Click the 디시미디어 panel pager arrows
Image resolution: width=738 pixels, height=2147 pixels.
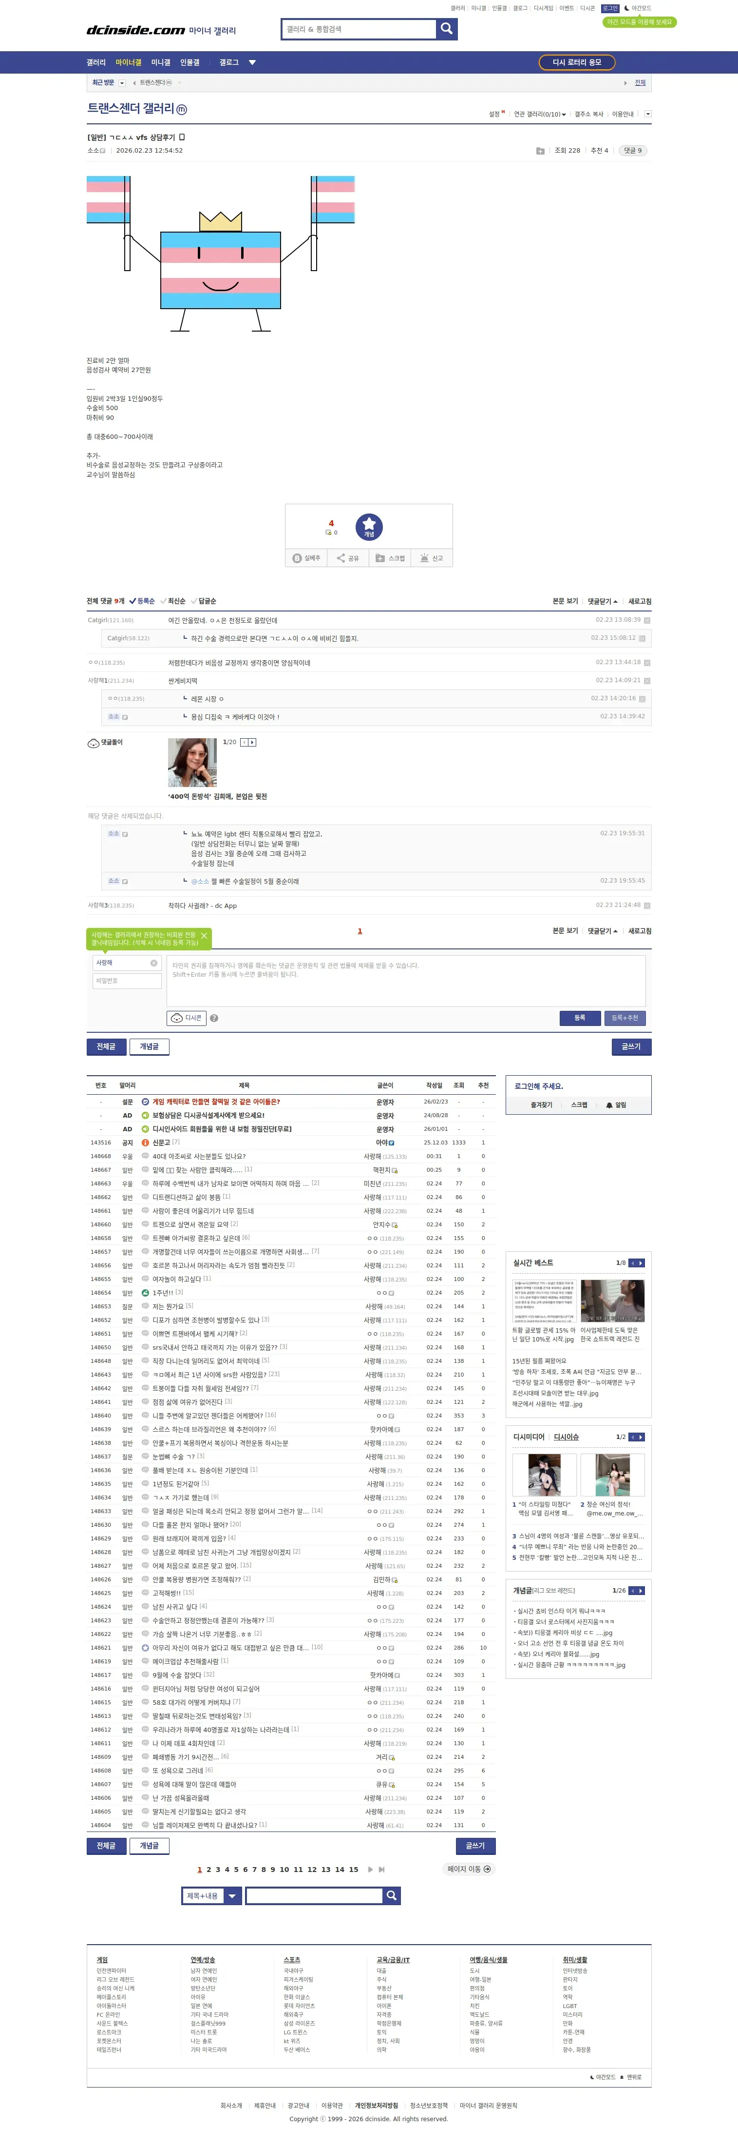pyautogui.click(x=636, y=1437)
